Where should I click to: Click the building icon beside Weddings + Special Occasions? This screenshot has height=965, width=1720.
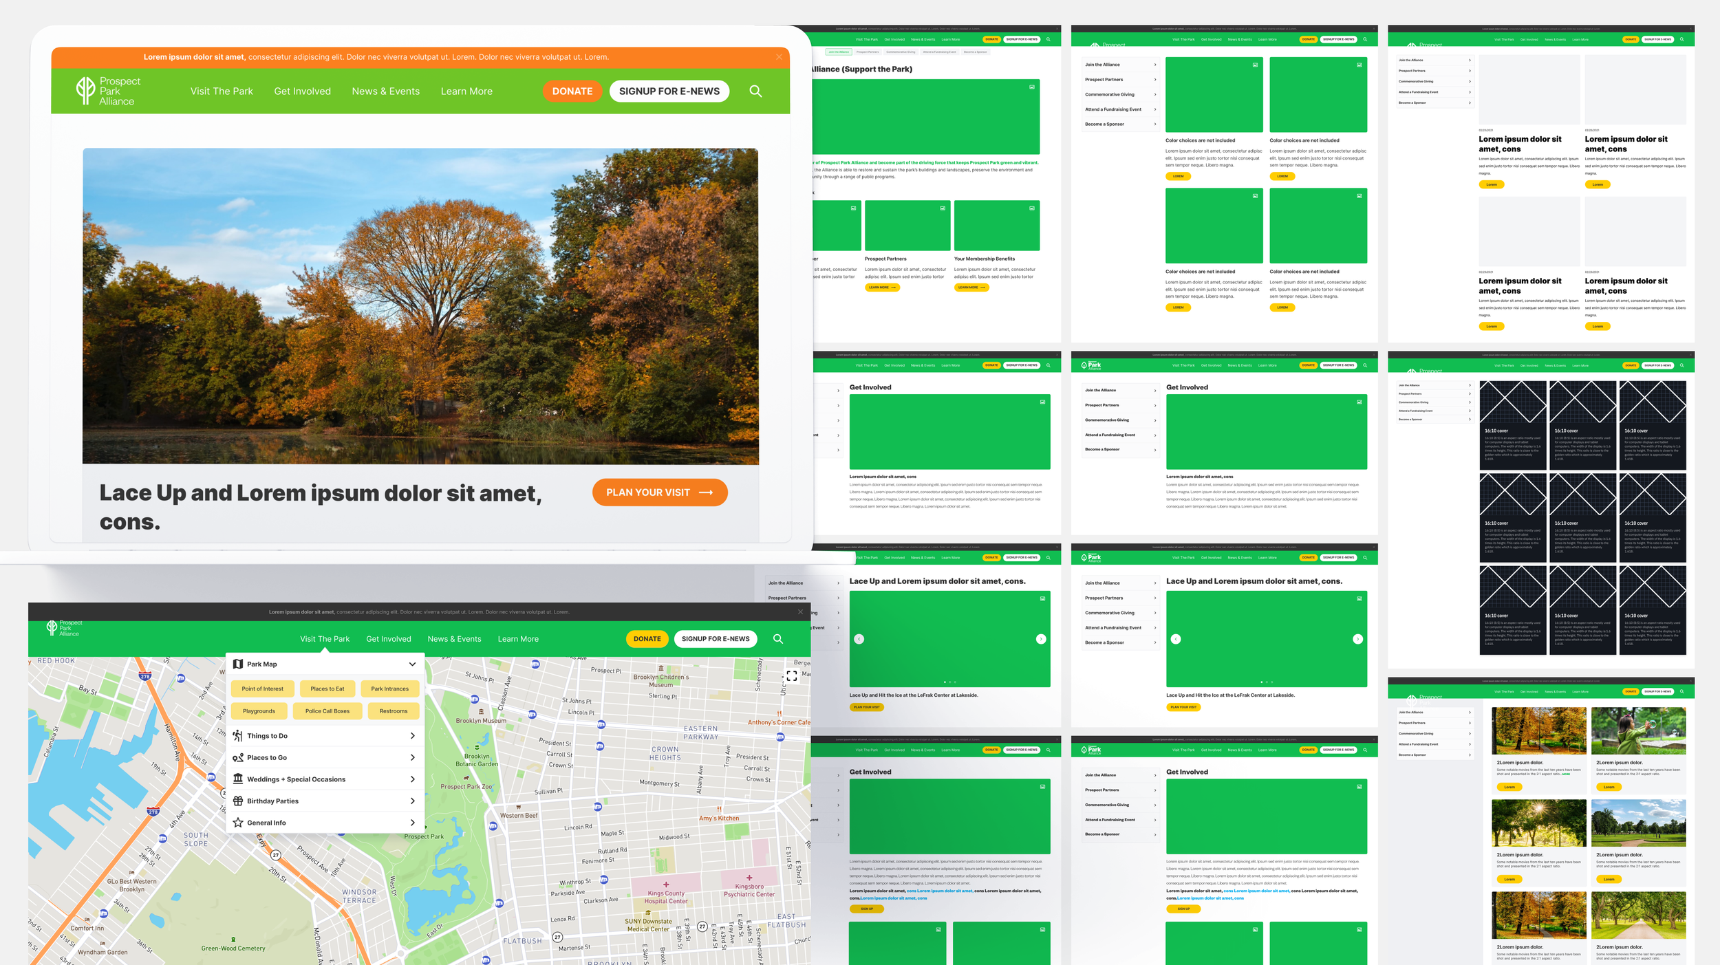[238, 779]
